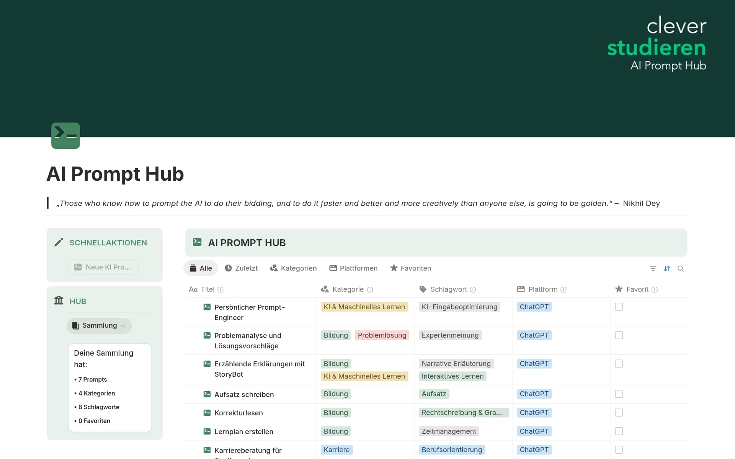Toggle favorite checkbox for Lernplan erstellen
735x459 pixels.
619,431
